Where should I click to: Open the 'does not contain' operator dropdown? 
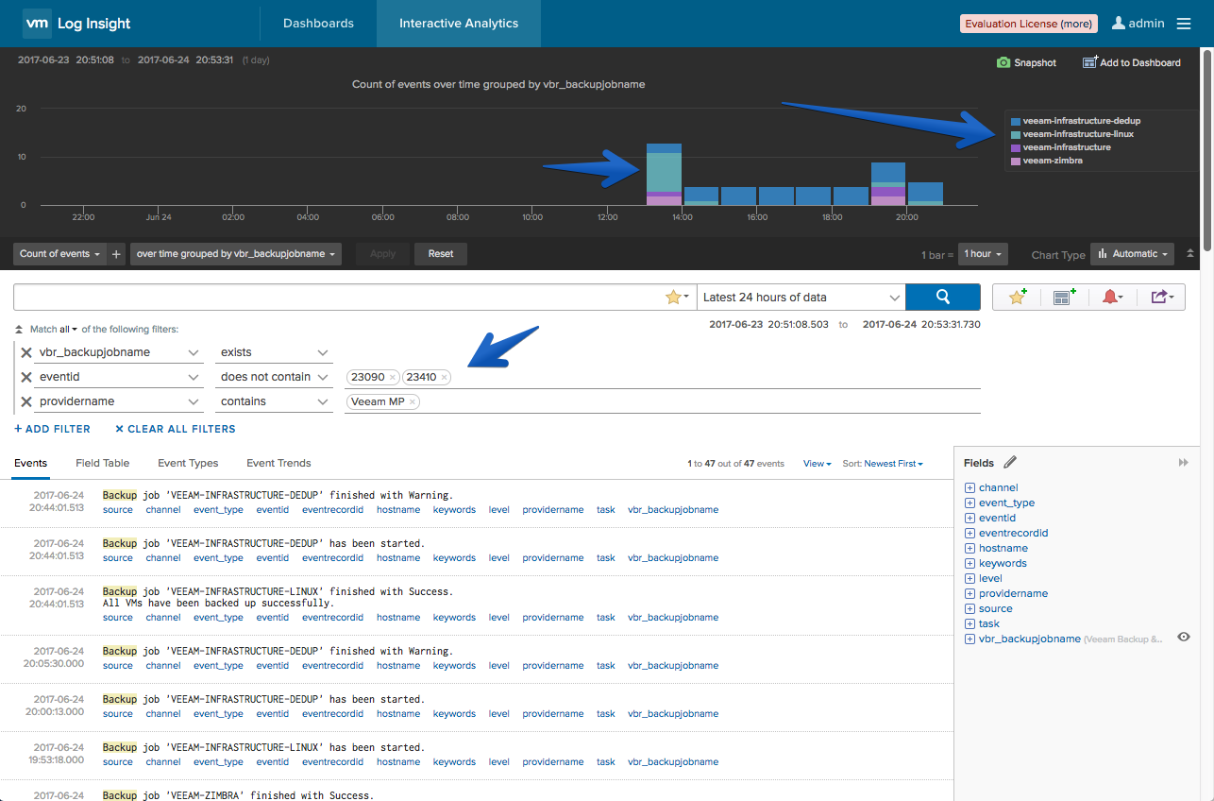pyautogui.click(x=274, y=377)
